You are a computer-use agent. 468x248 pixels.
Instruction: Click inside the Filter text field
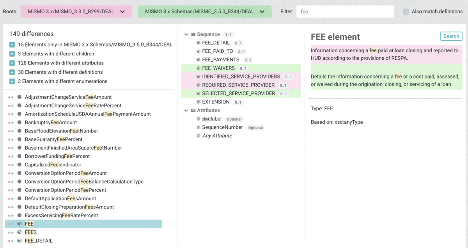345,11
